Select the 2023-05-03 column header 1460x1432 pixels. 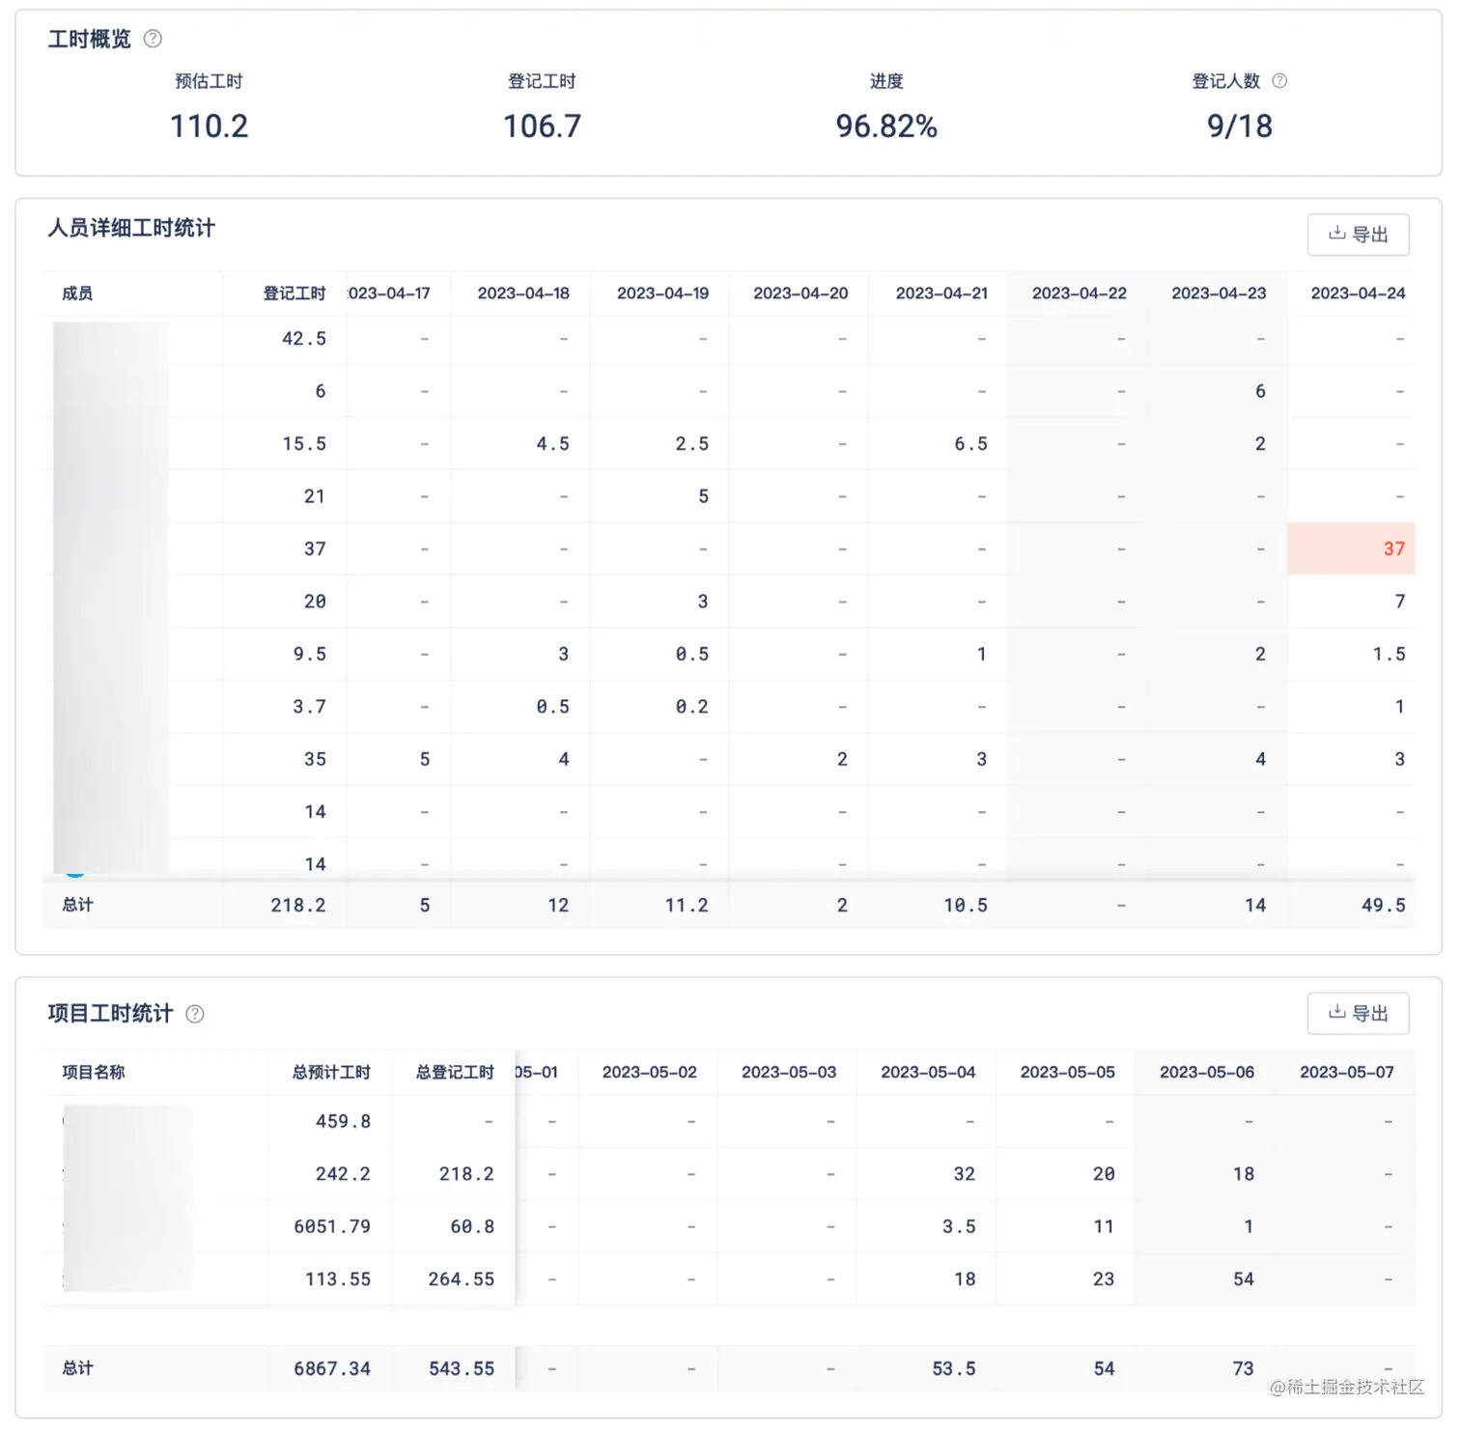point(789,1073)
